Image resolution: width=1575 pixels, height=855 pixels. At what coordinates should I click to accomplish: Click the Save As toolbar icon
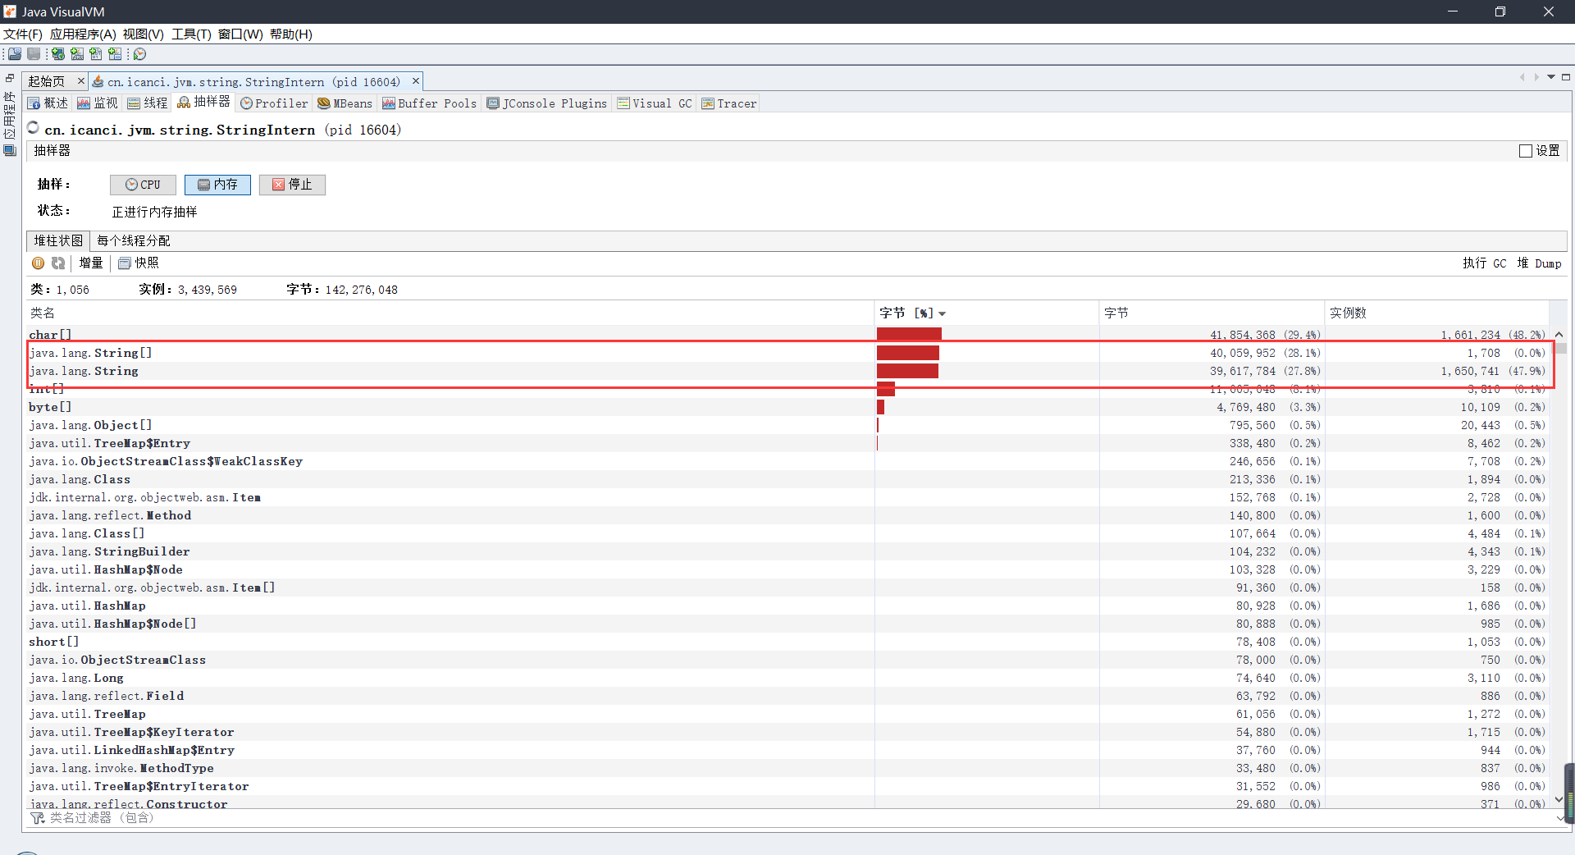34,54
